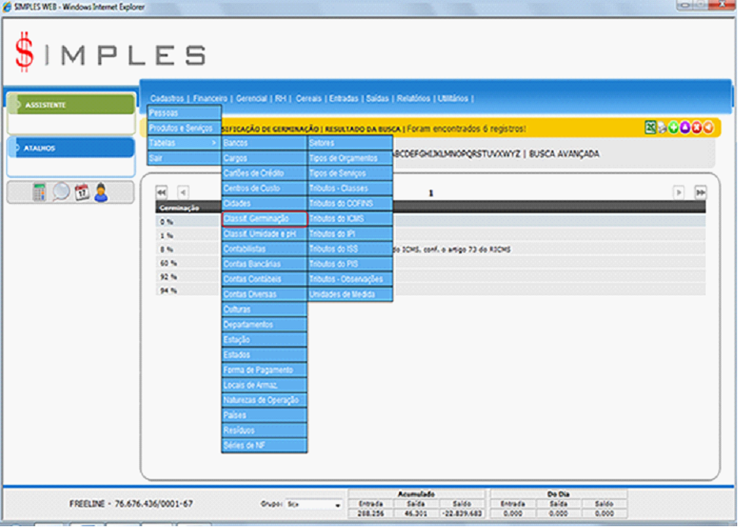Choose Tributos do ICMS menu entry

[x=349, y=219]
